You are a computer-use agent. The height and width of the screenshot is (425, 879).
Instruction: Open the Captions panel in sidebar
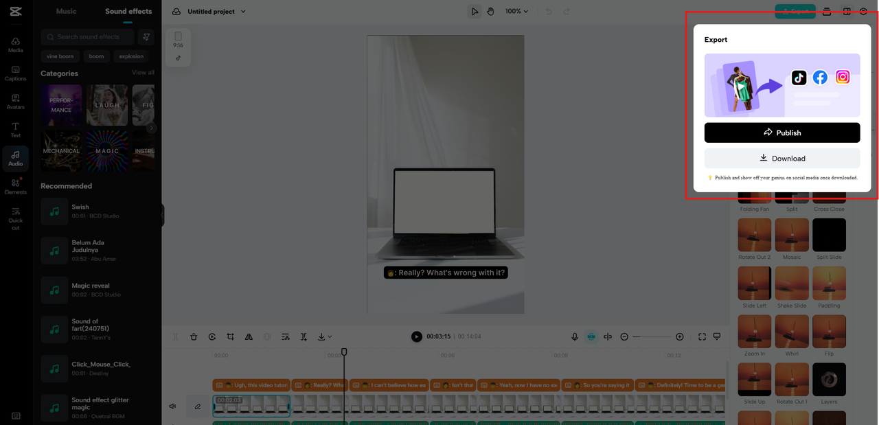pos(15,73)
